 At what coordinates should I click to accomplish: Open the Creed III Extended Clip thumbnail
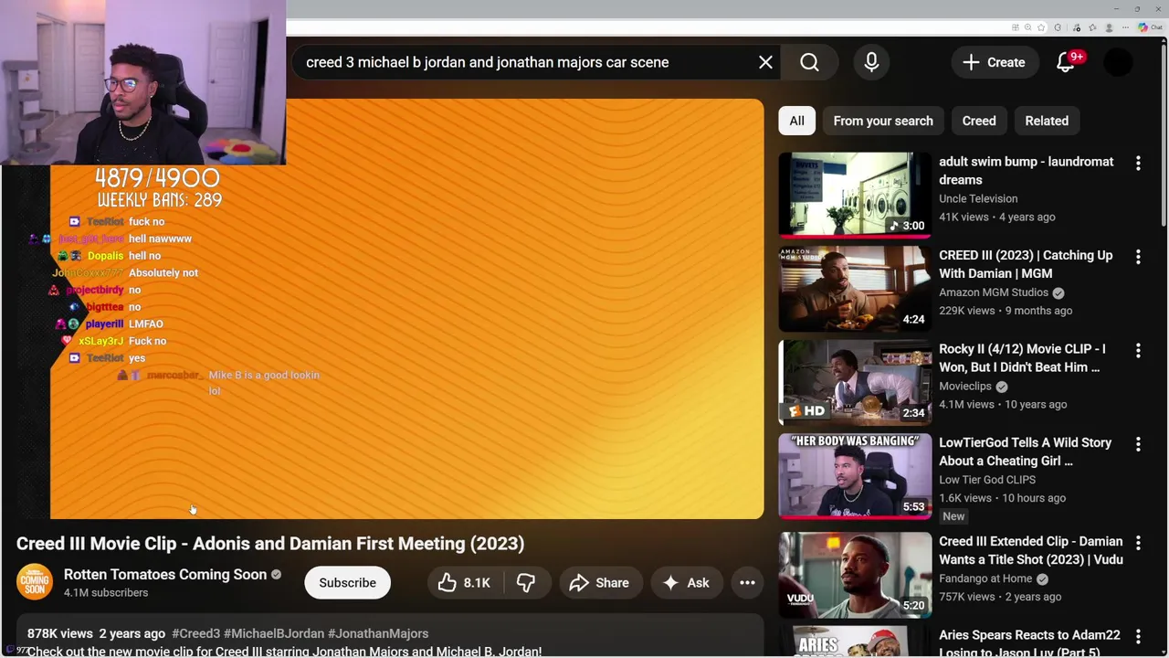(x=855, y=574)
